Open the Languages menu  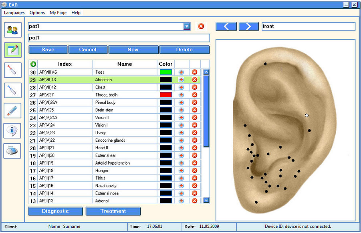[x=14, y=13]
